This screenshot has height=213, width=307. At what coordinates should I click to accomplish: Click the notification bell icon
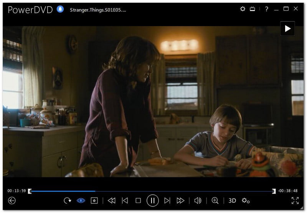click(x=60, y=9)
